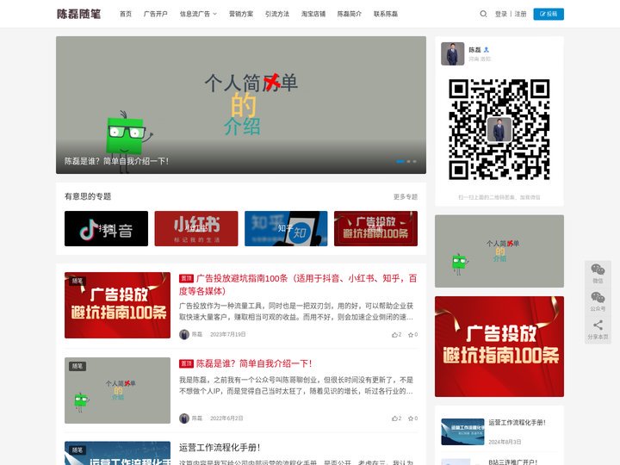Open 广告开户 menu item
The width and height of the screenshot is (620, 465).
coord(155,14)
